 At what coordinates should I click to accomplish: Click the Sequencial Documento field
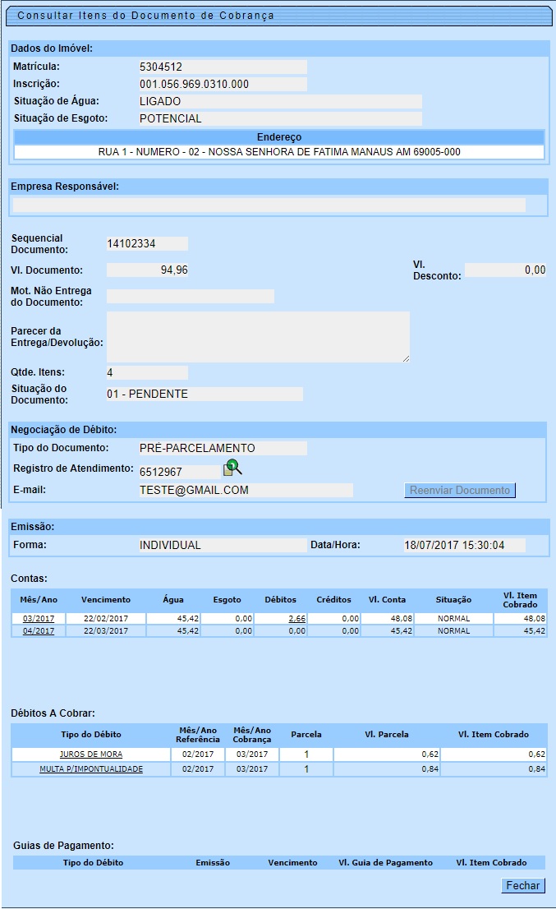147,244
